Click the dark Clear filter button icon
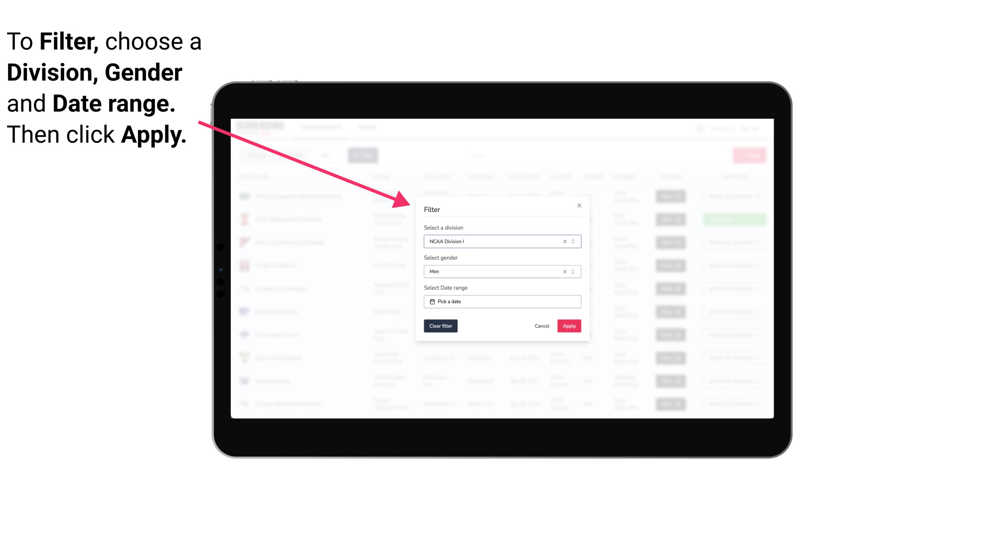This screenshot has width=1003, height=539. 441,326
